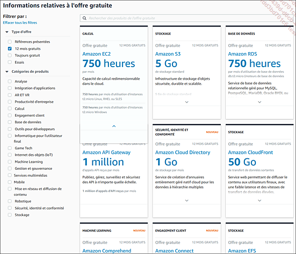The width and height of the screenshot is (296, 254).
Task: Click the BASE DE DONNÉES card header
Action: tap(241, 34)
